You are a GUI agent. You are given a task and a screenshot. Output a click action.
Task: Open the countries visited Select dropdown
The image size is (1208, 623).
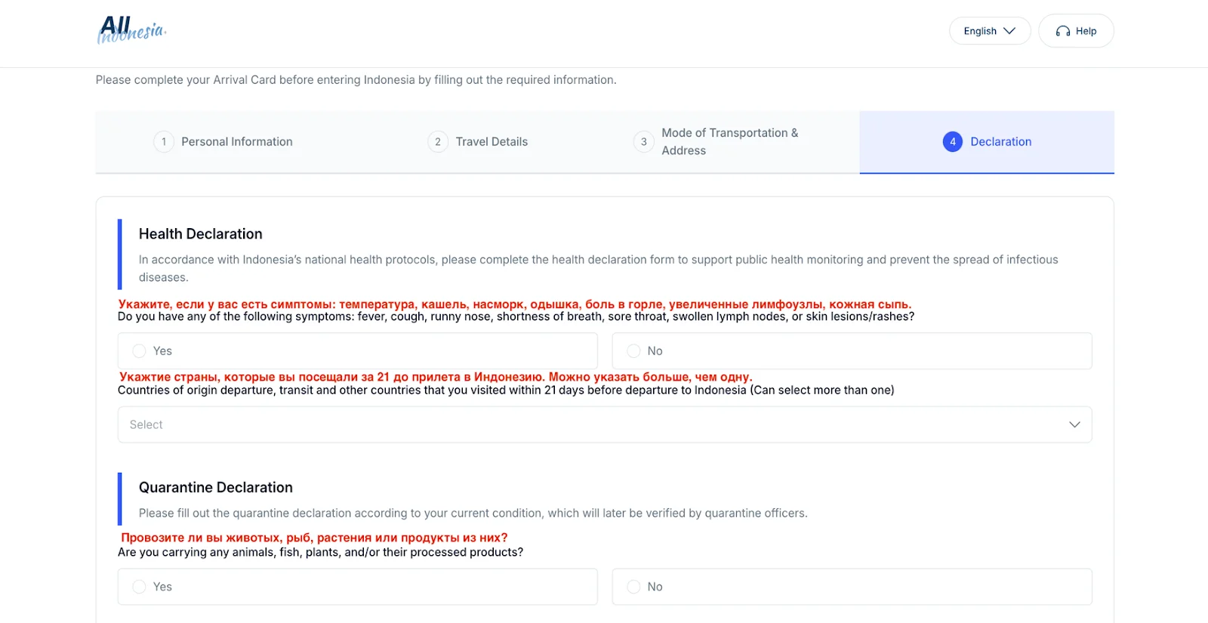pyautogui.click(x=589, y=424)
